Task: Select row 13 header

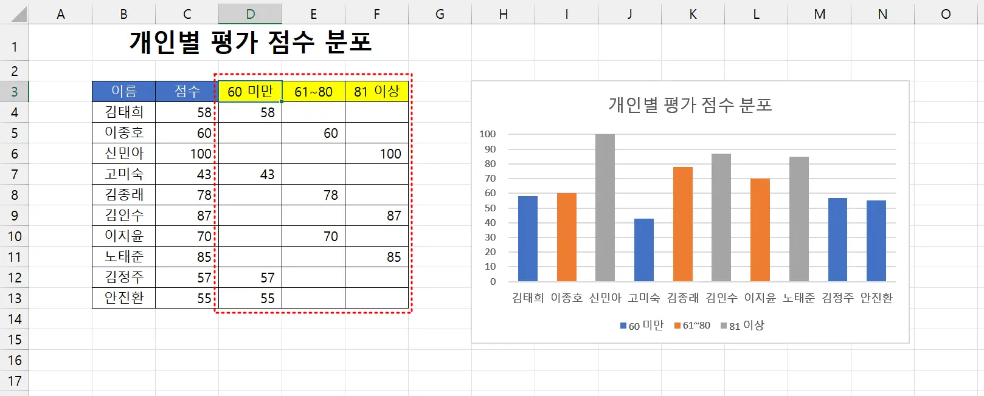Action: [15, 298]
